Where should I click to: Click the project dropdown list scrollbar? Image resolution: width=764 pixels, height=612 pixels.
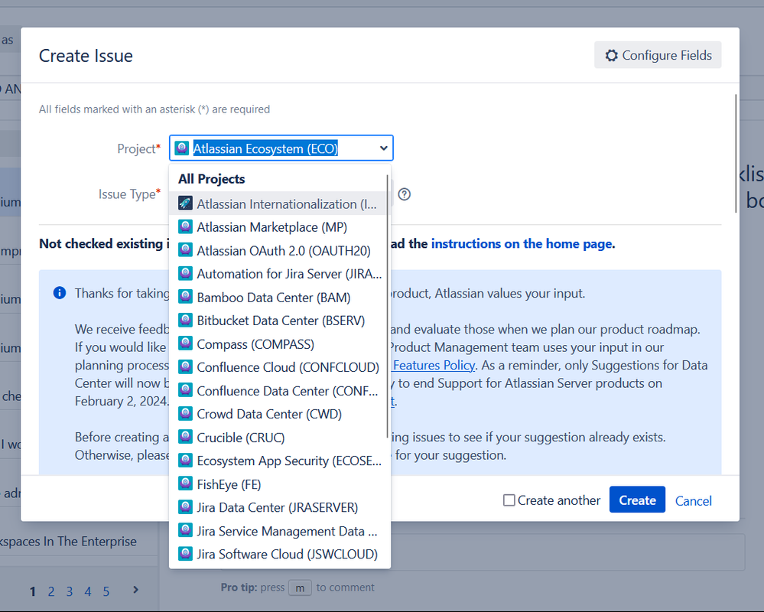[x=388, y=306]
